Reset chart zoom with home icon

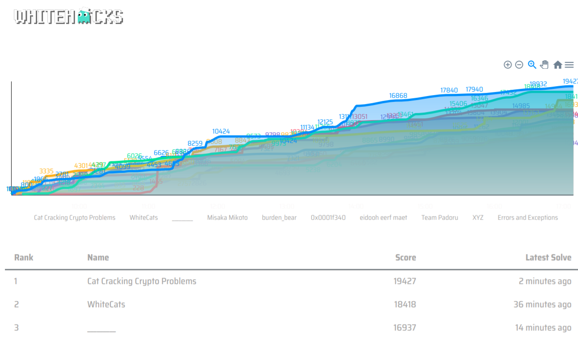(x=557, y=65)
